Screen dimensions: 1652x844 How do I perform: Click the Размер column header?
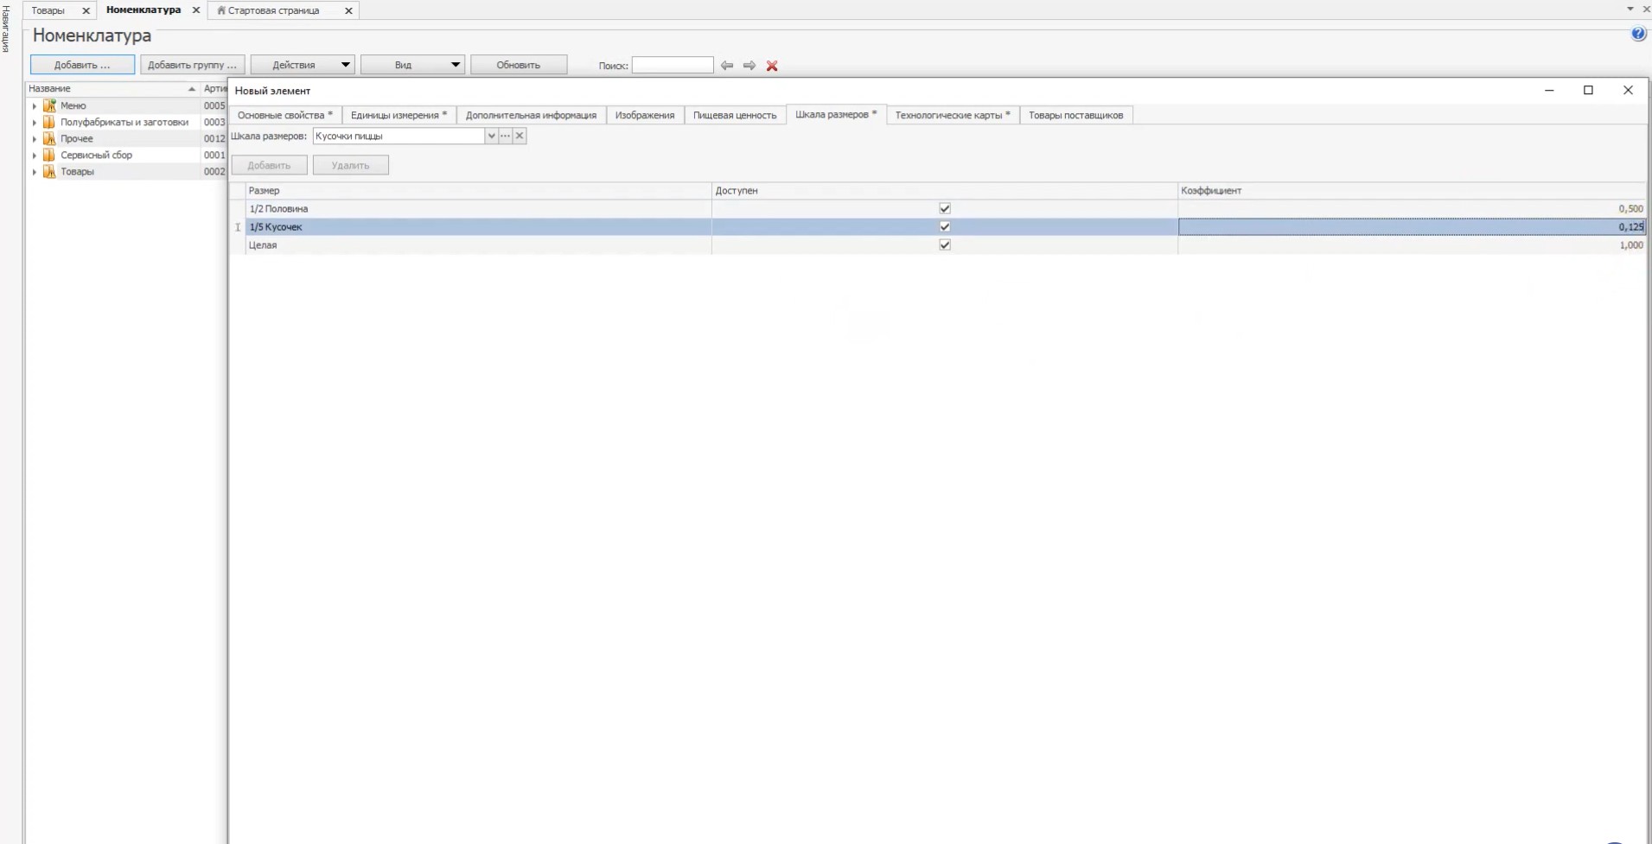[478, 190]
